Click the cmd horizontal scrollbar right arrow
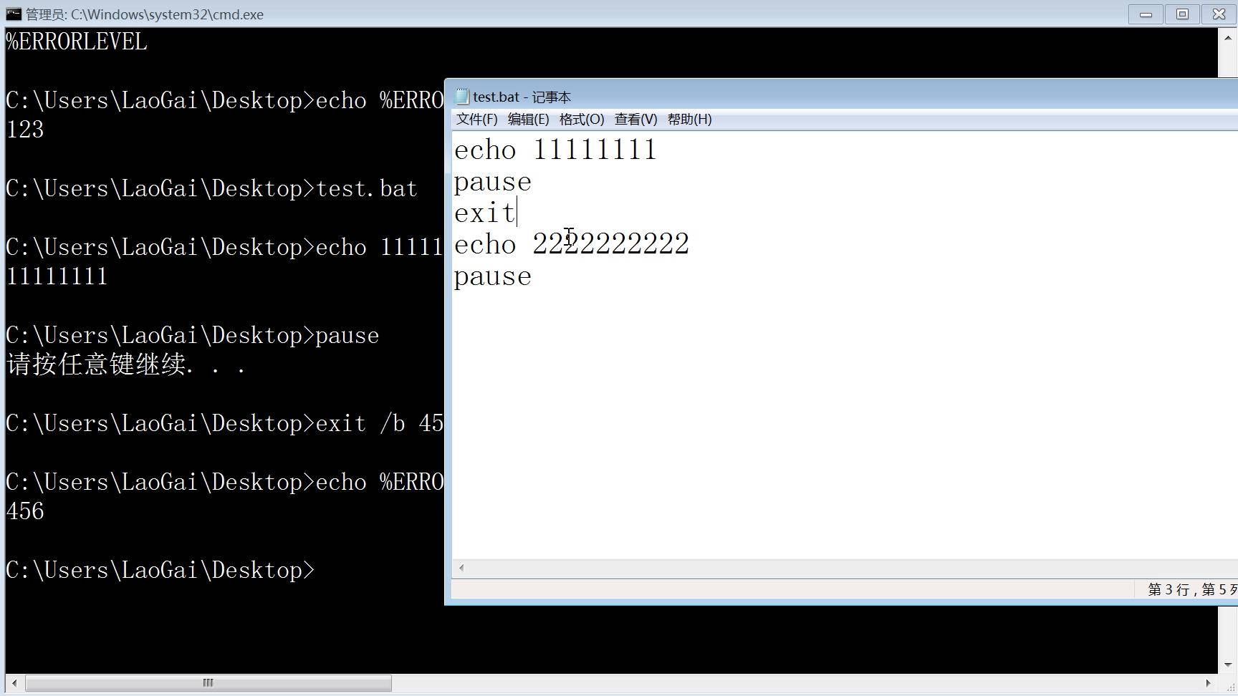 pos(1209,682)
